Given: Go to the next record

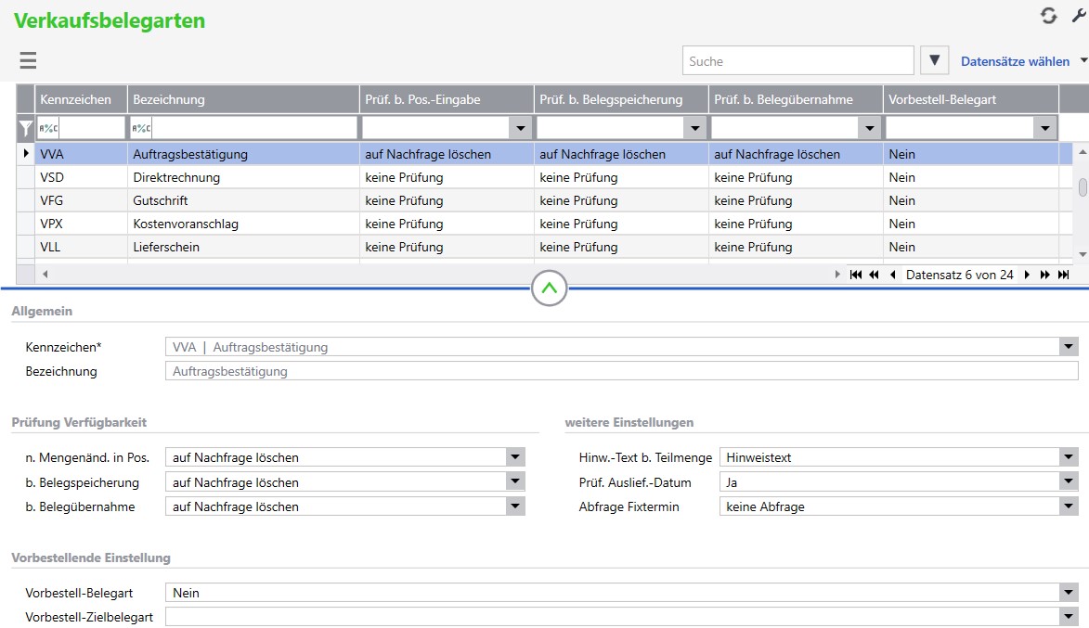Looking at the screenshot, I should (1027, 275).
